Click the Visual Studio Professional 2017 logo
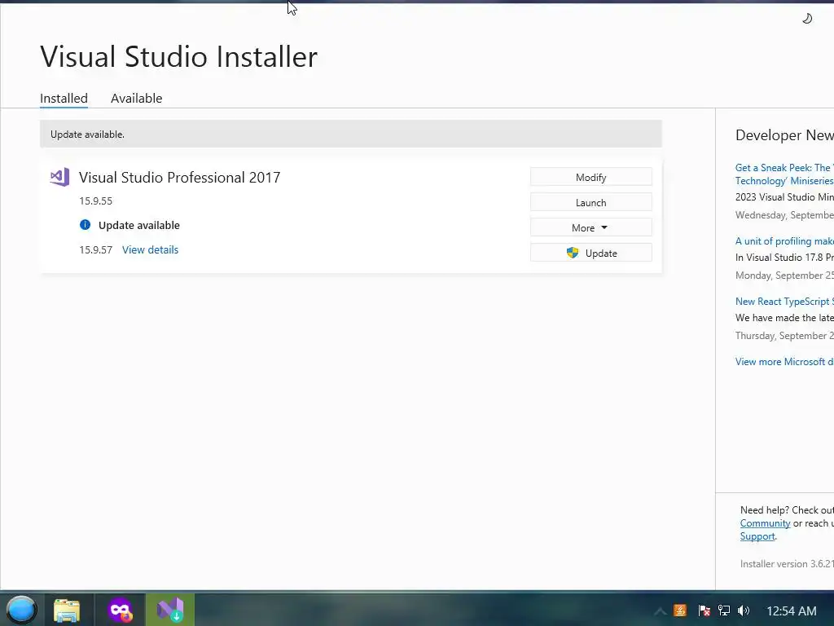 point(59,177)
